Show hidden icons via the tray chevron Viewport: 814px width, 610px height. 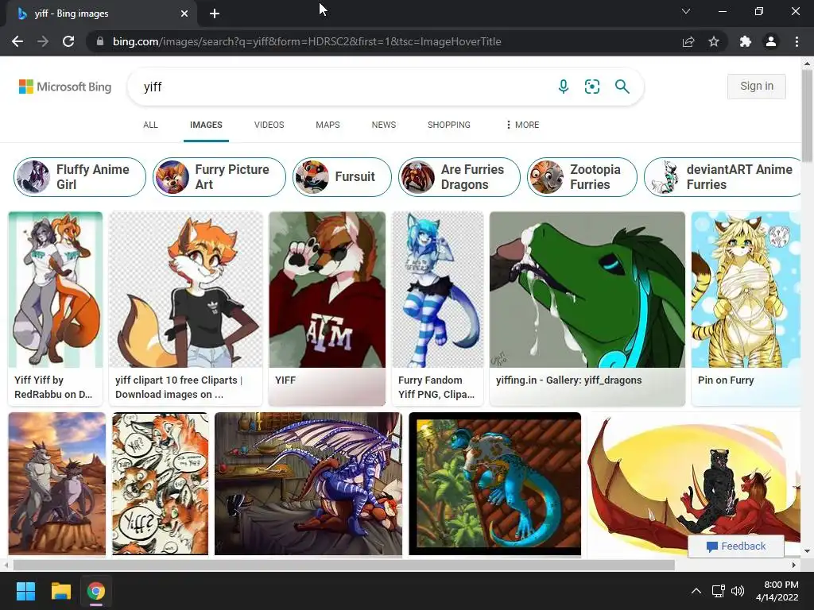696,591
